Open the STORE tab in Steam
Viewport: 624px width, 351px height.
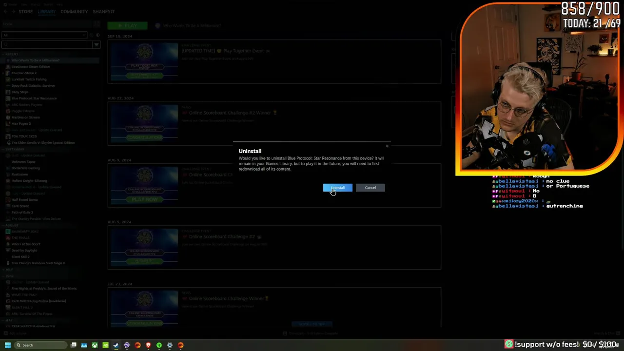25,11
